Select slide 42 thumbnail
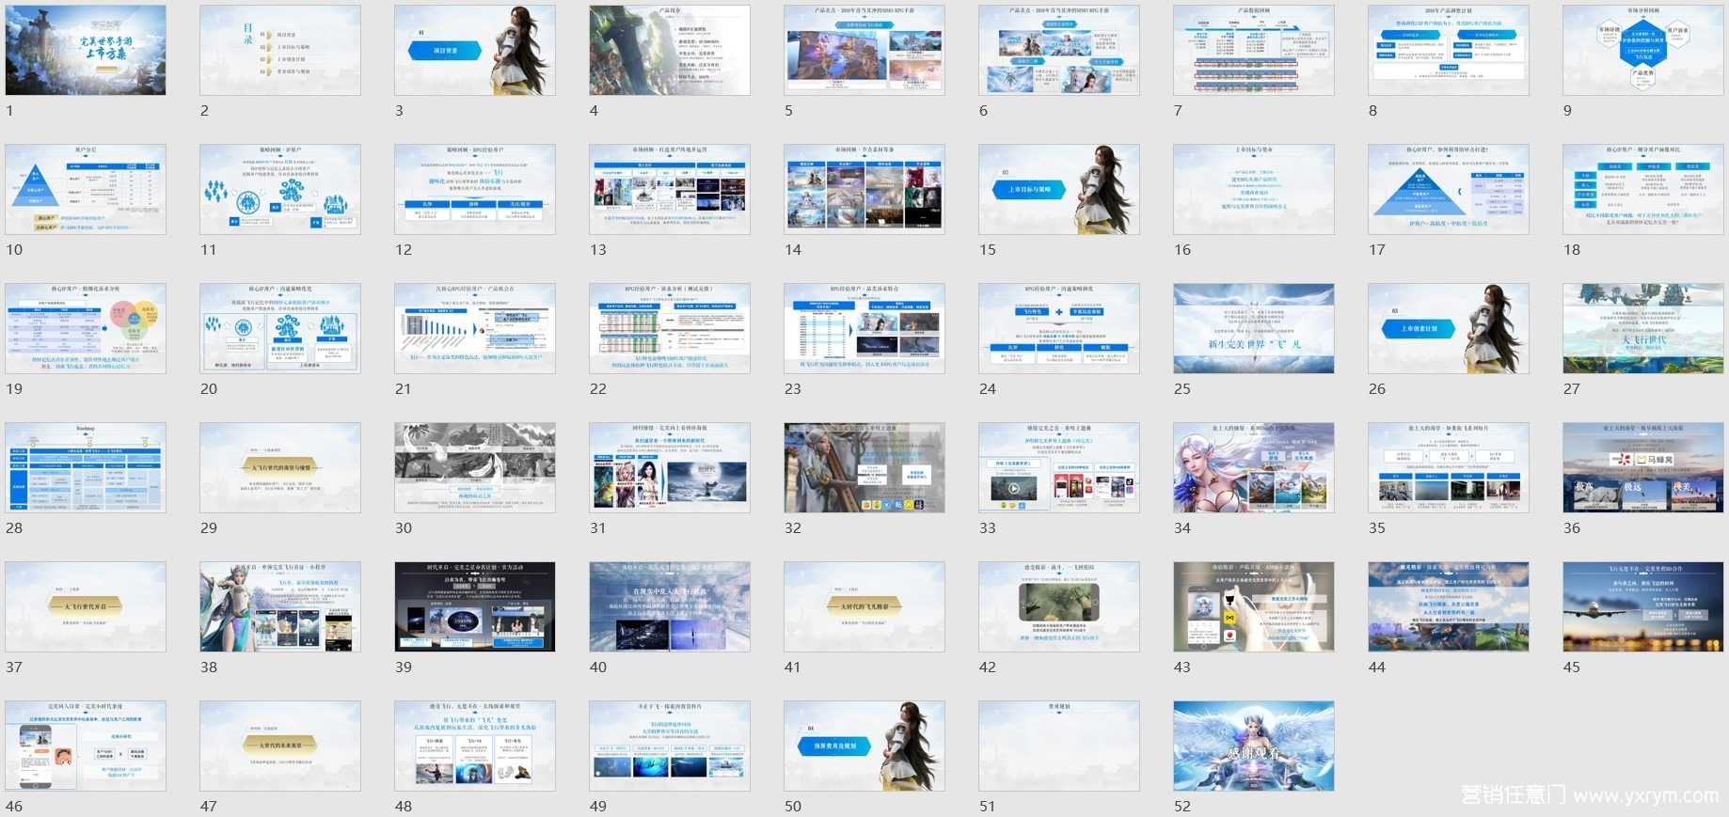1729x817 pixels. 1059,606
